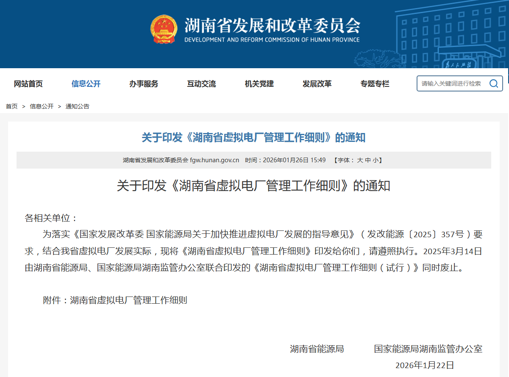Select the 信息公开 navigation tab
This screenshot has width=509, height=377.
pyautogui.click(x=86, y=84)
